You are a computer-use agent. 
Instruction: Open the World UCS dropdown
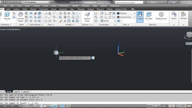point(108,21)
